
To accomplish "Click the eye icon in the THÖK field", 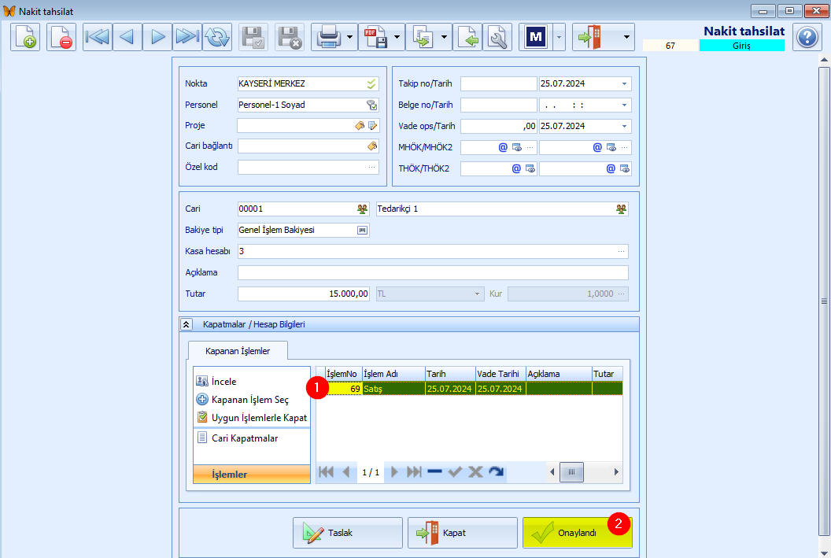I will 530,168.
